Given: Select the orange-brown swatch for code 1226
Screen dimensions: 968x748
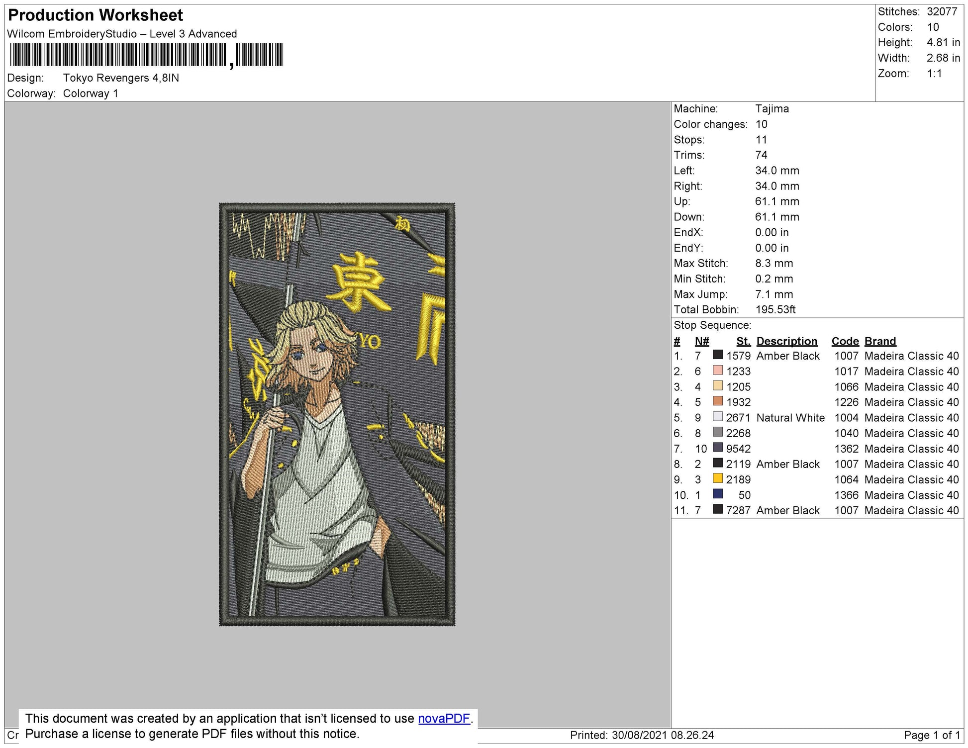Looking at the screenshot, I should click(717, 401).
